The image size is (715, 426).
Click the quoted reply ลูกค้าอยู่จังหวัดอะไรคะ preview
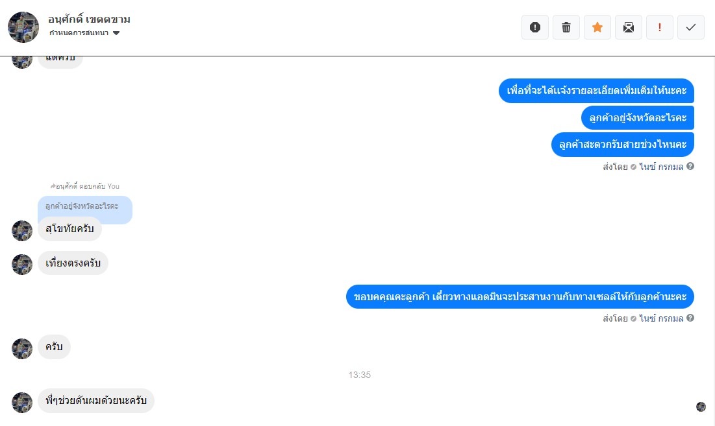(85, 207)
